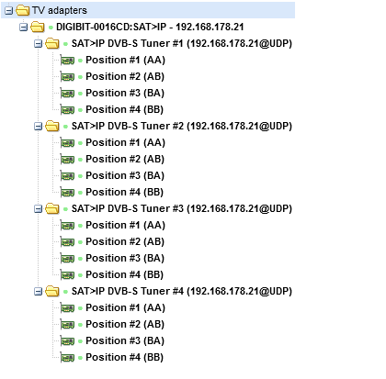This screenshot has width=386, height=379.
Task: Collapse SAT>IP DVB-S Tuner #1 branch
Action: coord(38,44)
